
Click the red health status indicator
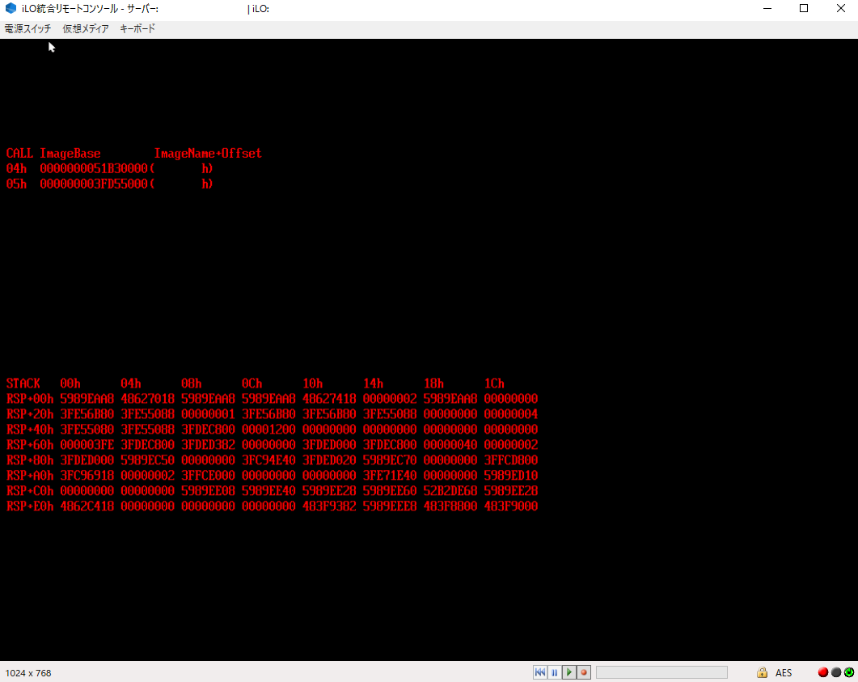click(823, 672)
